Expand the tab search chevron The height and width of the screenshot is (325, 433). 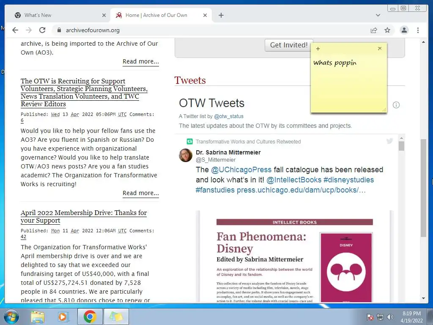click(x=378, y=15)
